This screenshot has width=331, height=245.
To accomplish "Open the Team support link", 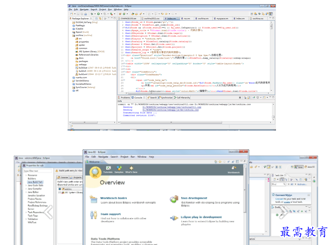I will 110,214.
